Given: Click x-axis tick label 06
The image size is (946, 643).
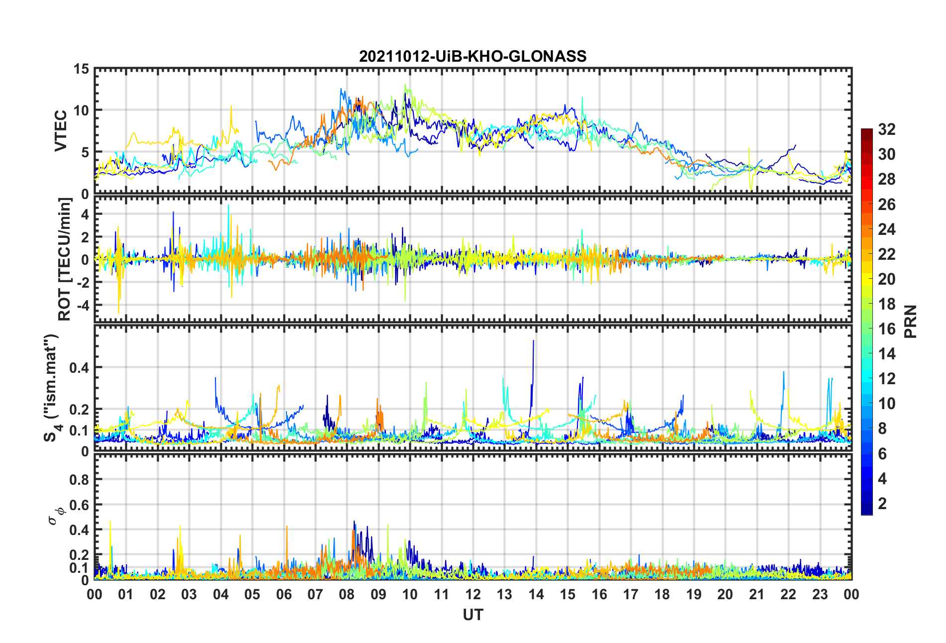Looking at the screenshot, I should click(284, 594).
